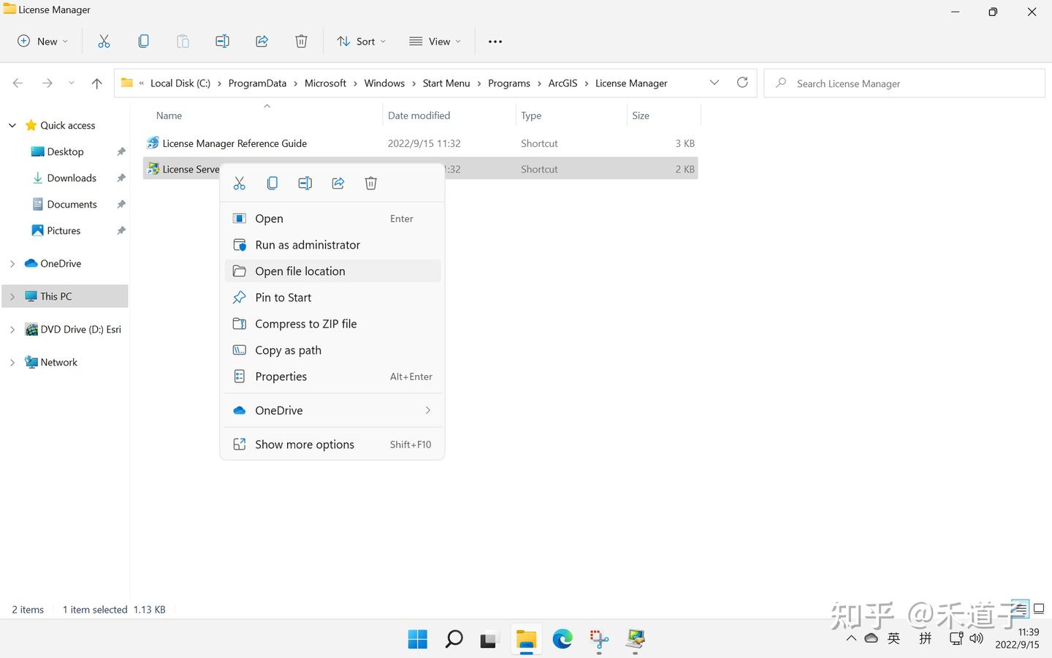Image resolution: width=1052 pixels, height=658 pixels.
Task: Click the Delete trash icon in the mini toolbar
Action: point(370,183)
